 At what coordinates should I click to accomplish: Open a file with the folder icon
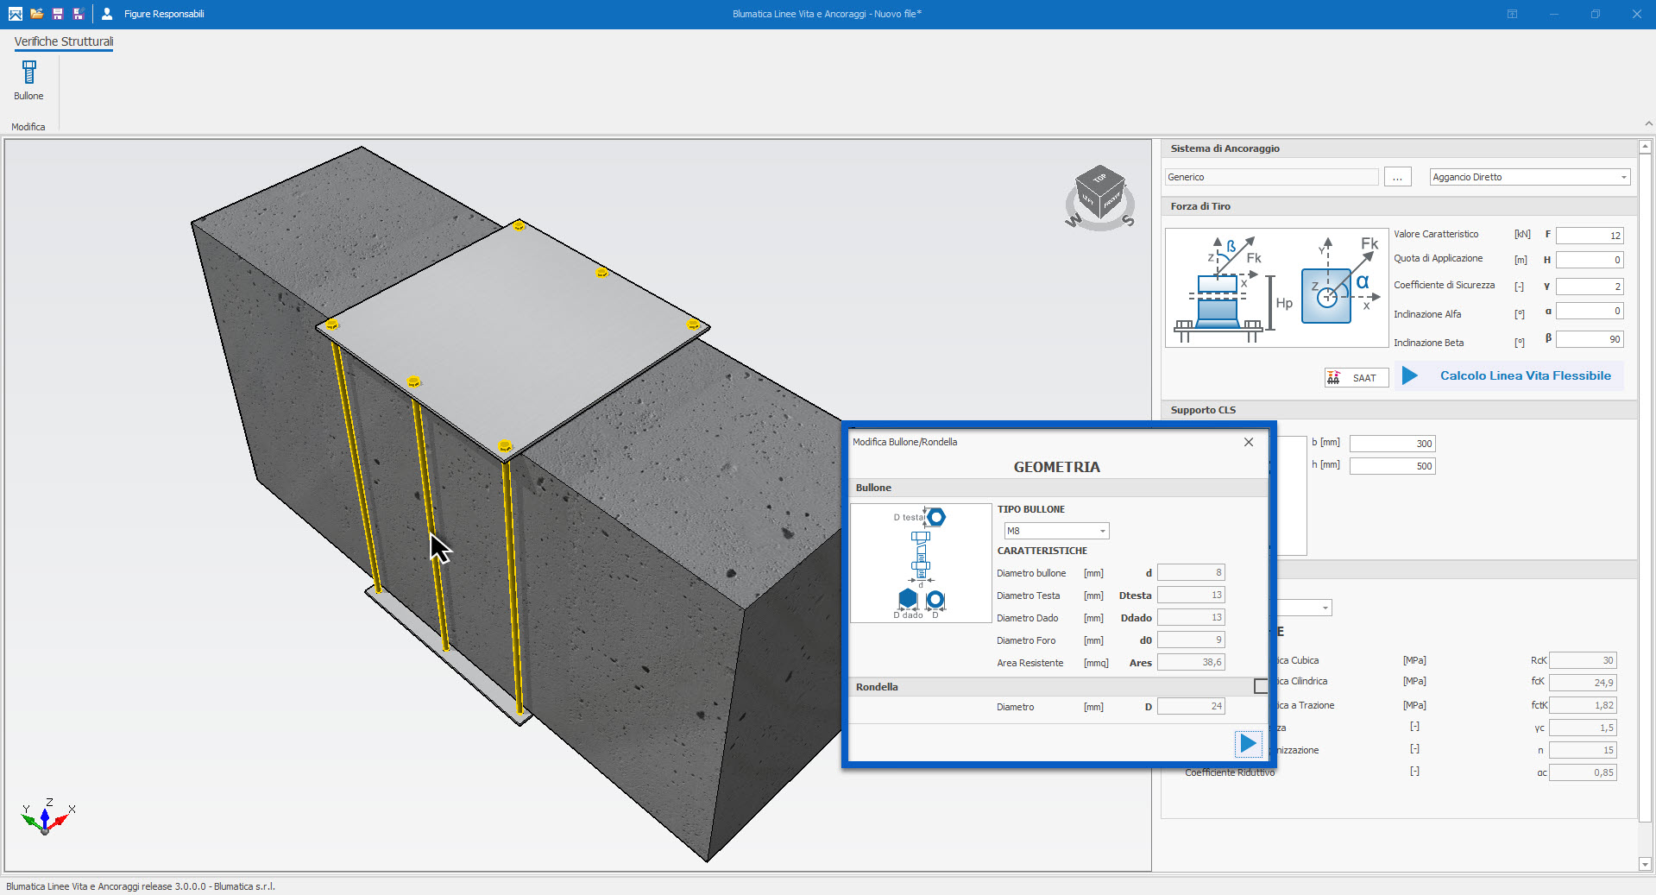(36, 14)
